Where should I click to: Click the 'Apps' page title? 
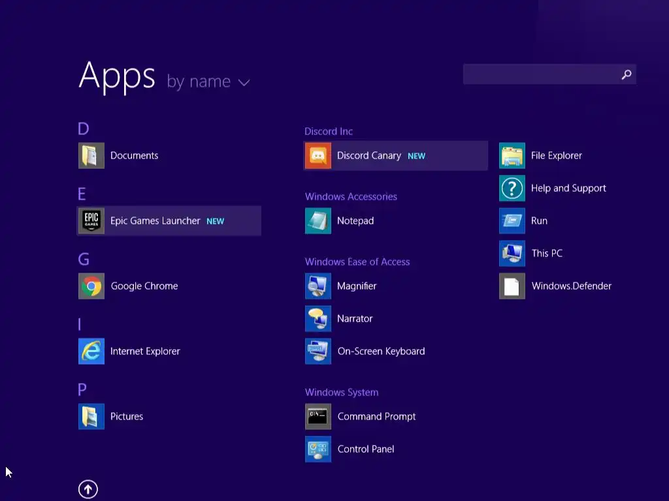[116, 77]
